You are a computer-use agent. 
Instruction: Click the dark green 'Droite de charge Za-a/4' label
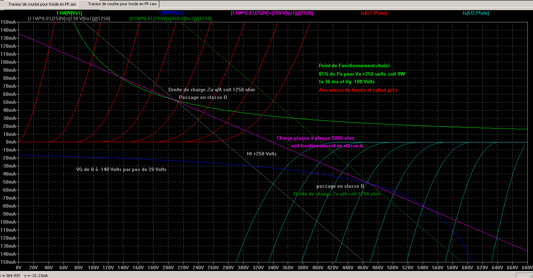tap(337, 194)
